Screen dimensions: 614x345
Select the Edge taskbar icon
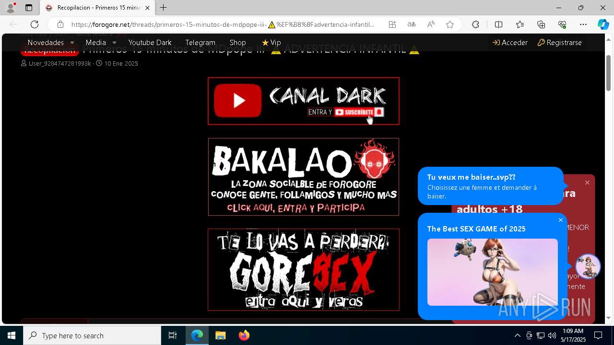point(197,335)
